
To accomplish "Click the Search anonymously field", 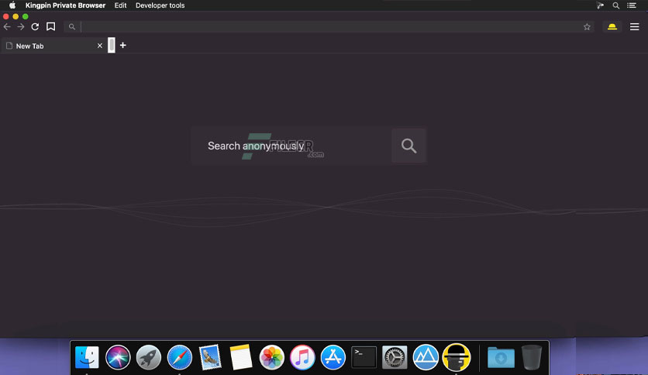I will click(x=291, y=146).
